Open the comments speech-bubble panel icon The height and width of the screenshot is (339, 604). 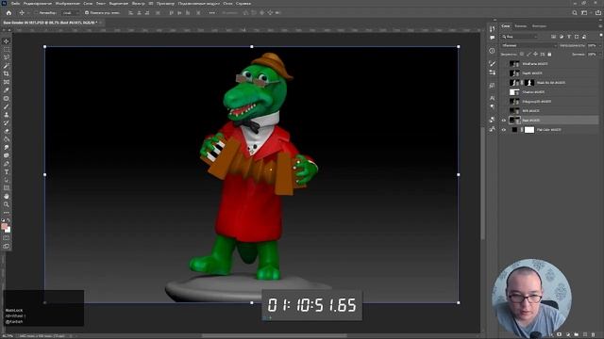pyautogui.click(x=492, y=38)
